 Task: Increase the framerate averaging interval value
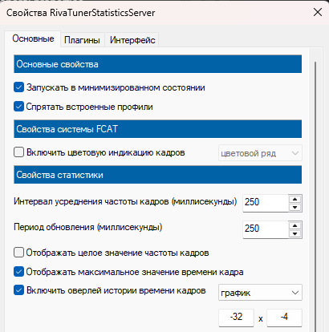pyautogui.click(x=295, y=199)
